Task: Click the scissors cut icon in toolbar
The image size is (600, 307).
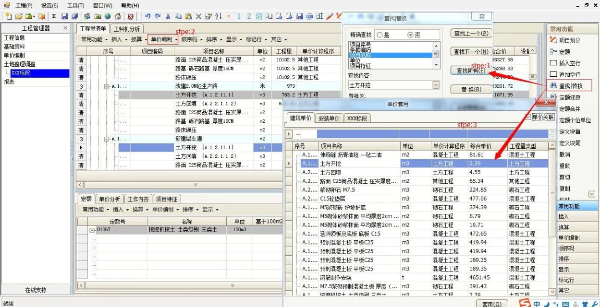Action: pos(168,16)
